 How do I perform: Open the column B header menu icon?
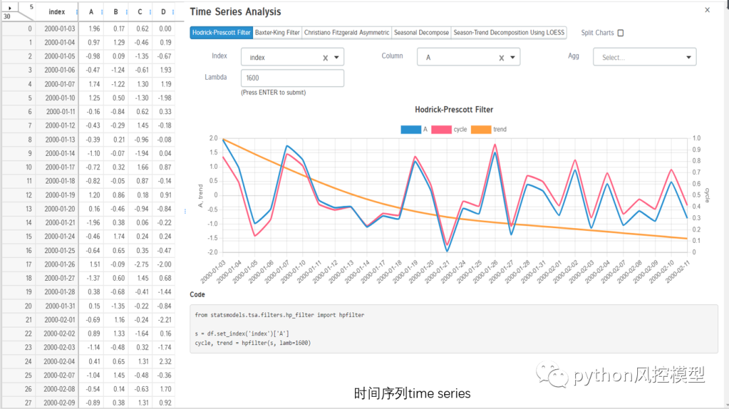126,12
